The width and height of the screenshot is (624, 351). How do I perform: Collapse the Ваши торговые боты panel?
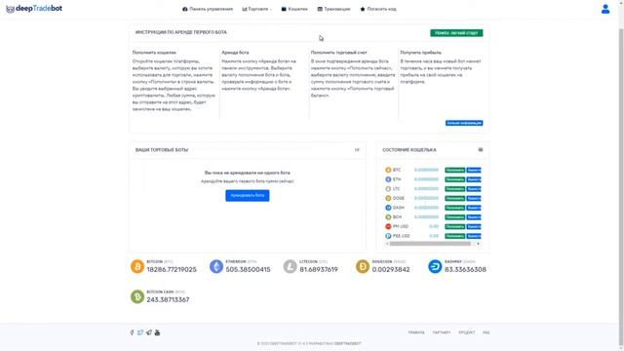tap(357, 150)
